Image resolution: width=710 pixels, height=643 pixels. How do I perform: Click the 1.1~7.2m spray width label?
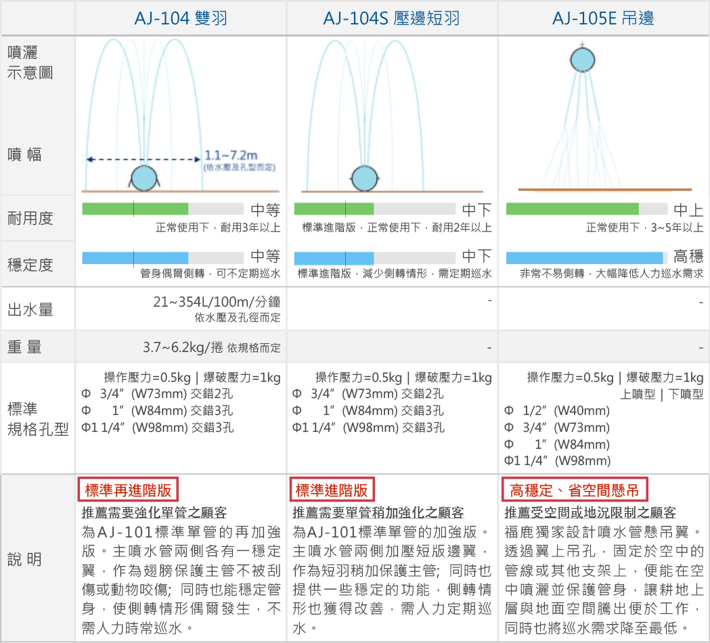231,155
